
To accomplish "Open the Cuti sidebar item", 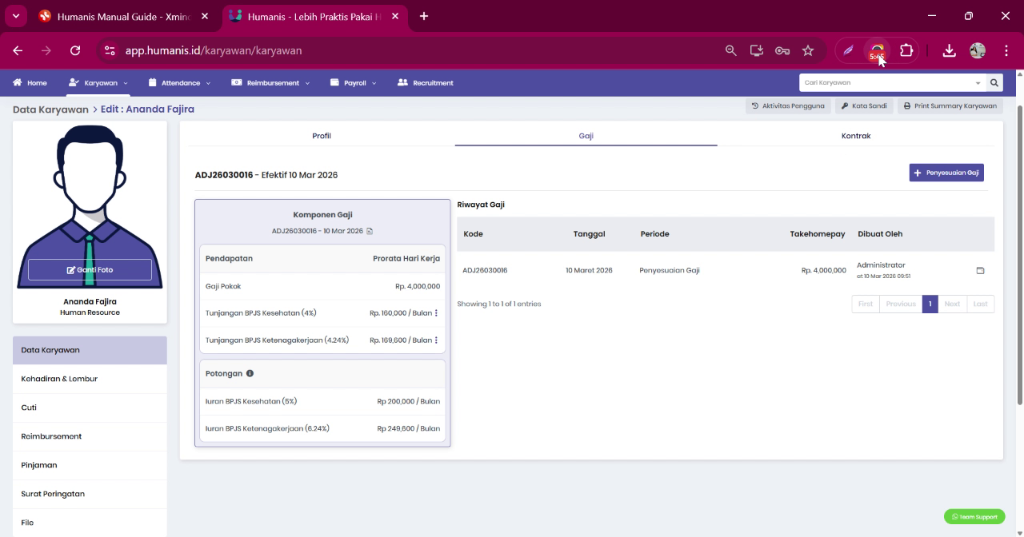I will [x=90, y=408].
